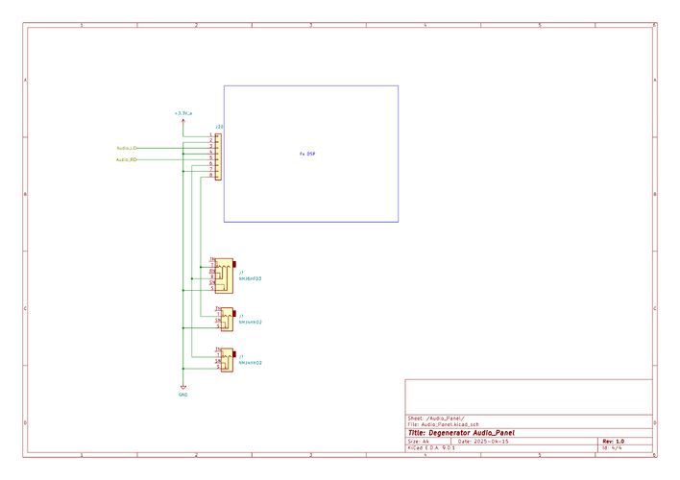Click the Audio_RD net label

(127, 159)
